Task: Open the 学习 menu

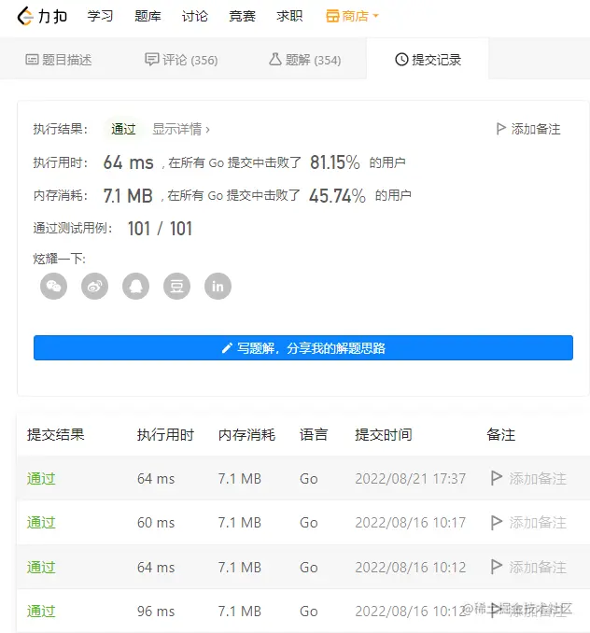Action: (100, 16)
